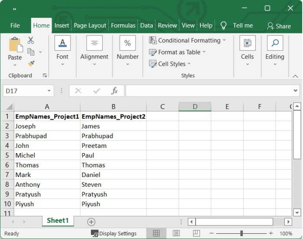Expand the Copy options arrow

coord(40,52)
